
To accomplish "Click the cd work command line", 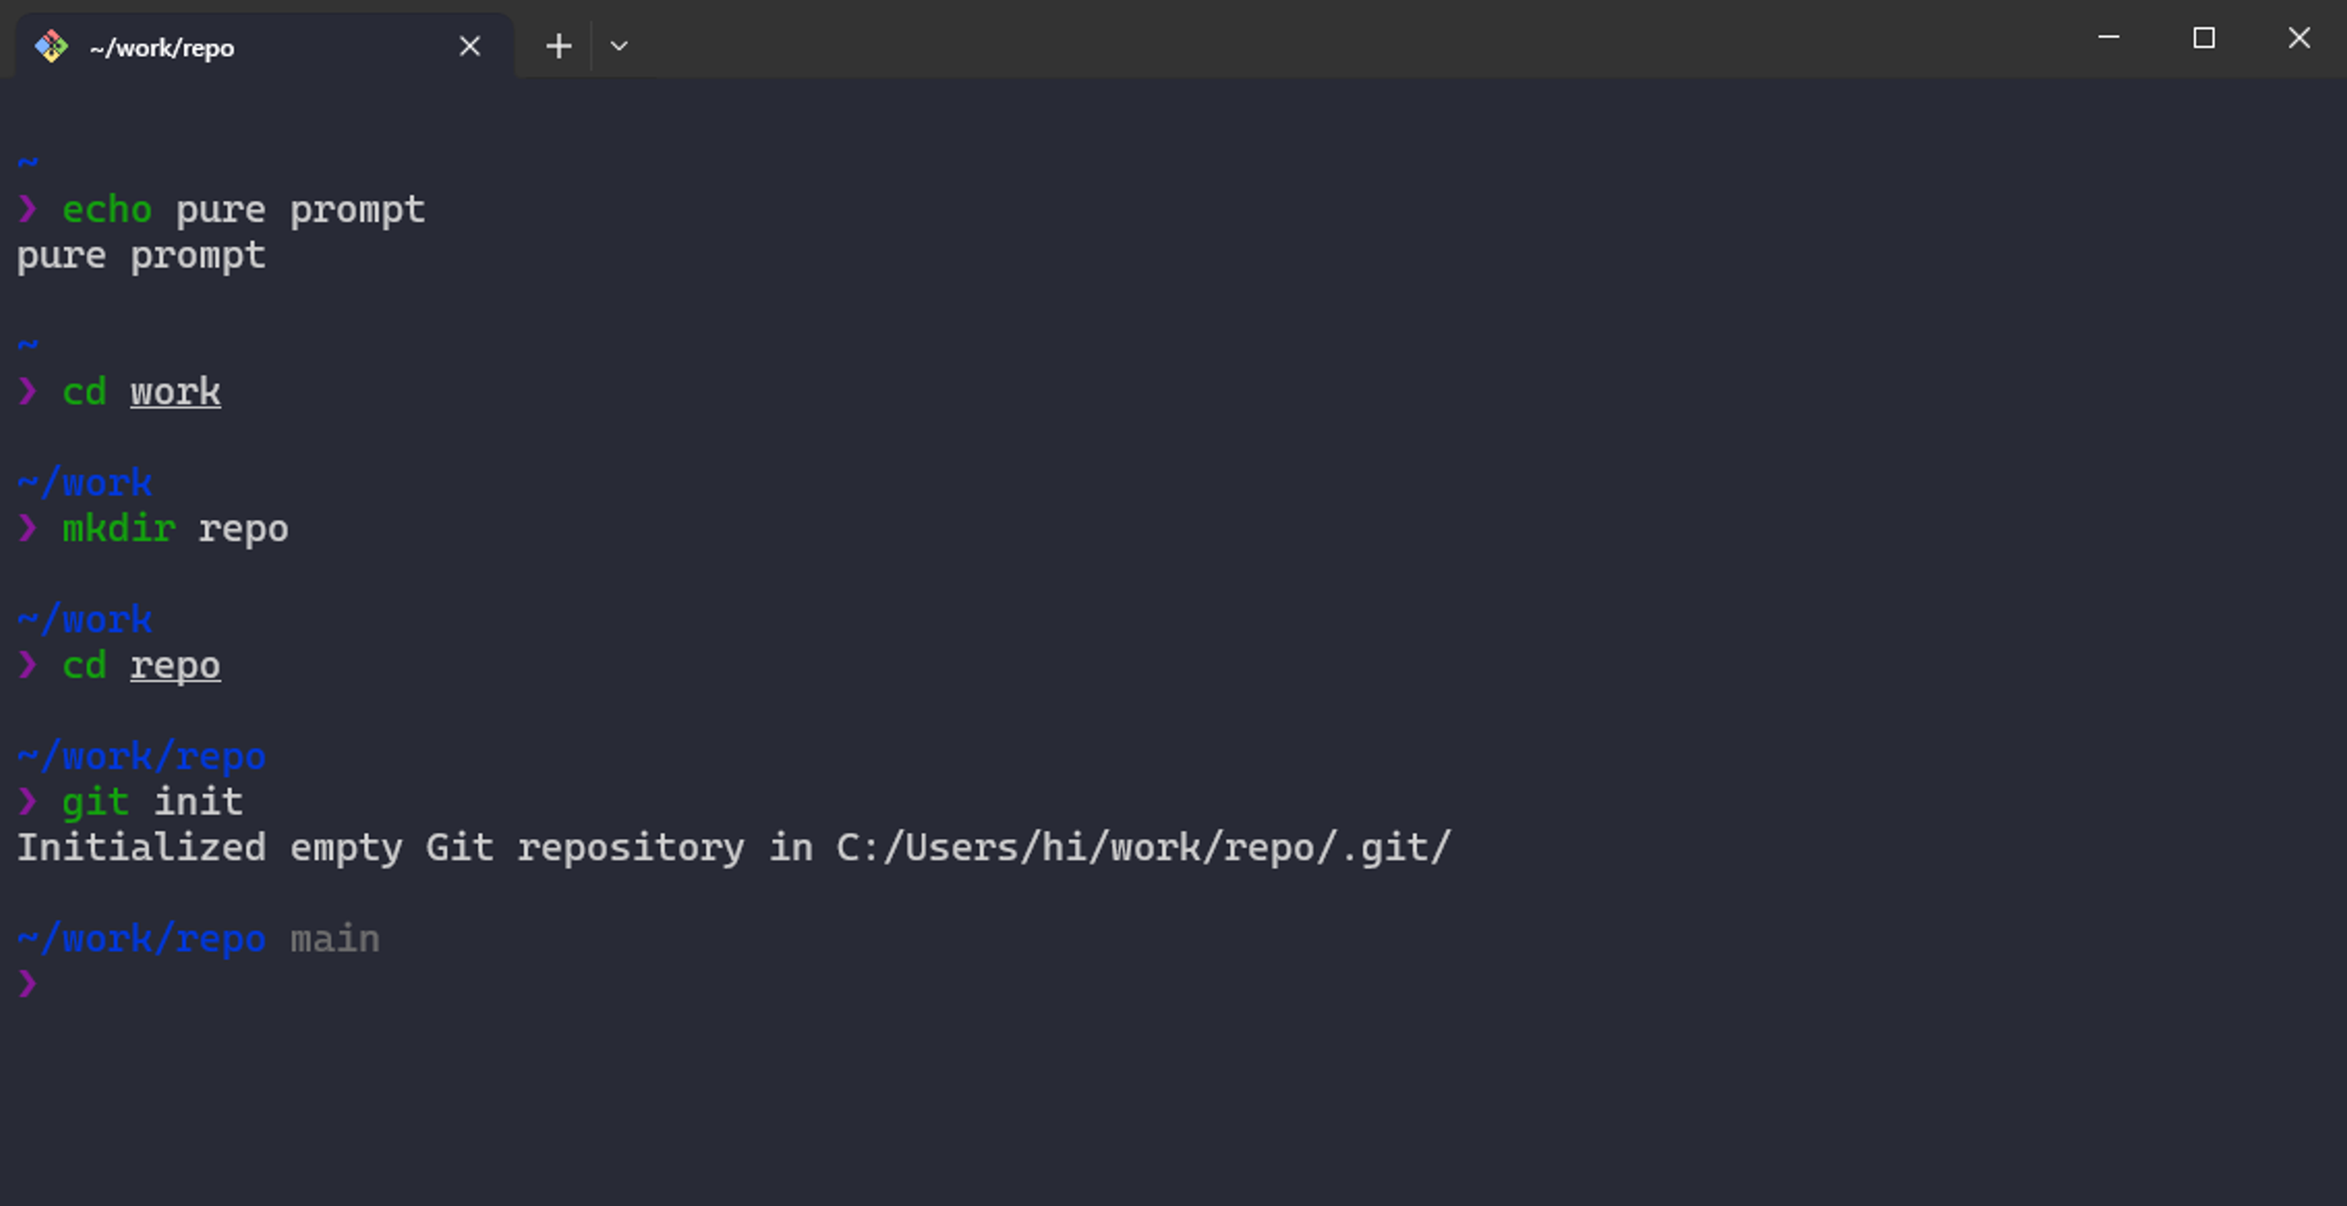I will (119, 392).
